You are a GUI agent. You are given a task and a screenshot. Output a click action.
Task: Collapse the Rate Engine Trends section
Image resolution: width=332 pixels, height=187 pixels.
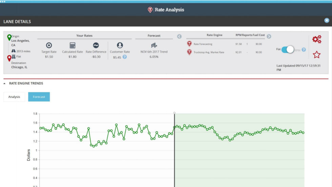(x=5, y=84)
